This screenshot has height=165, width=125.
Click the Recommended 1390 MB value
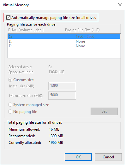click(56, 136)
